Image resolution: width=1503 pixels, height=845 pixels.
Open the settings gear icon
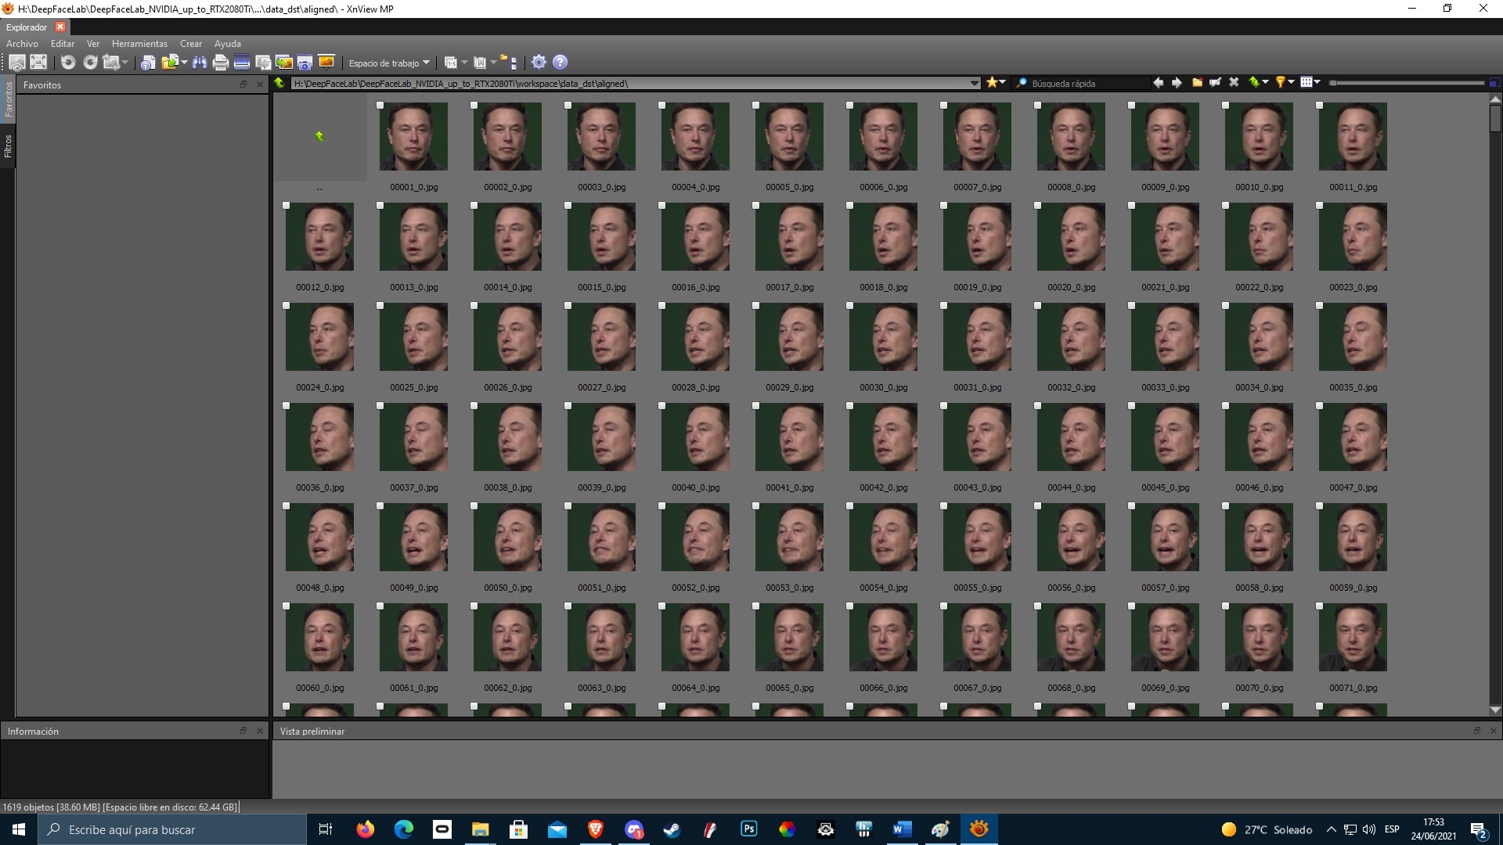(539, 63)
